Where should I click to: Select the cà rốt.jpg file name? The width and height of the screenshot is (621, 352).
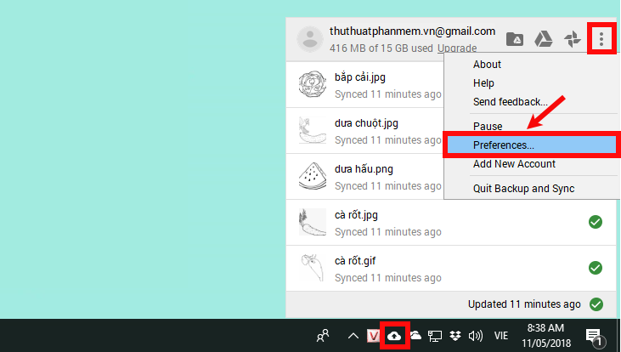[x=356, y=215]
